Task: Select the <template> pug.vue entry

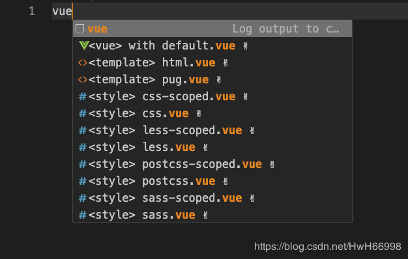Action: coord(212,79)
